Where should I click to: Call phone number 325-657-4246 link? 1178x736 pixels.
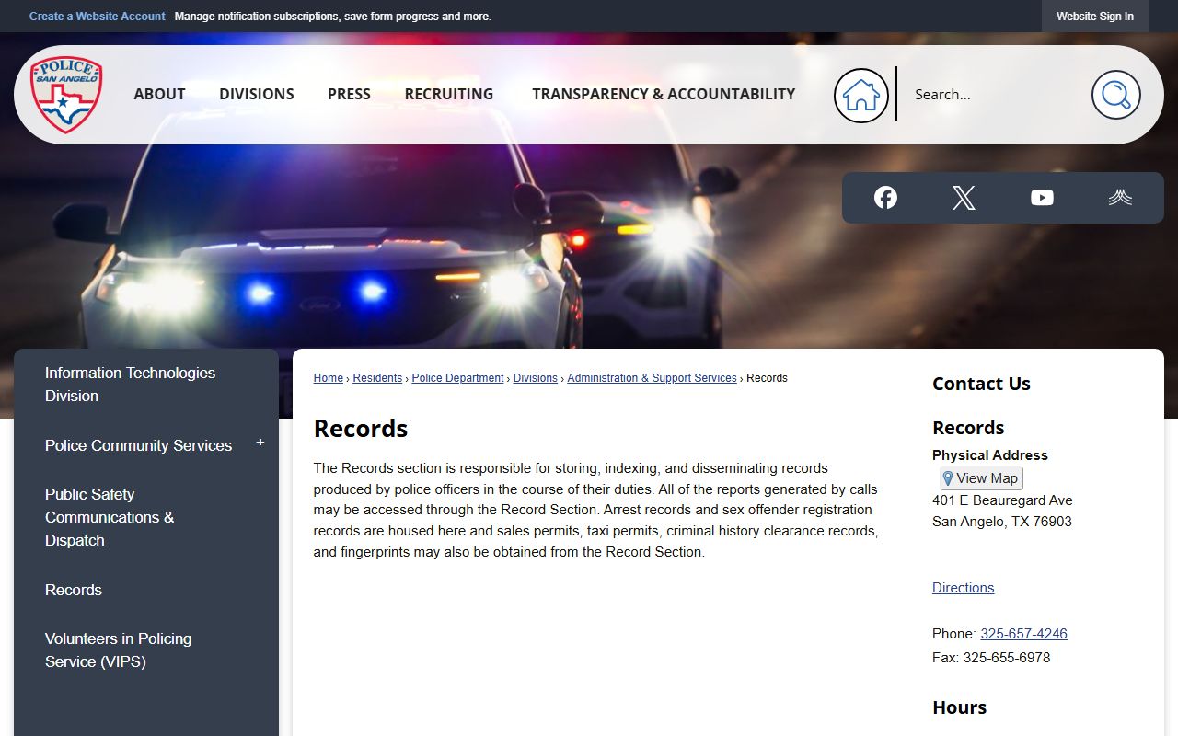[1023, 634]
